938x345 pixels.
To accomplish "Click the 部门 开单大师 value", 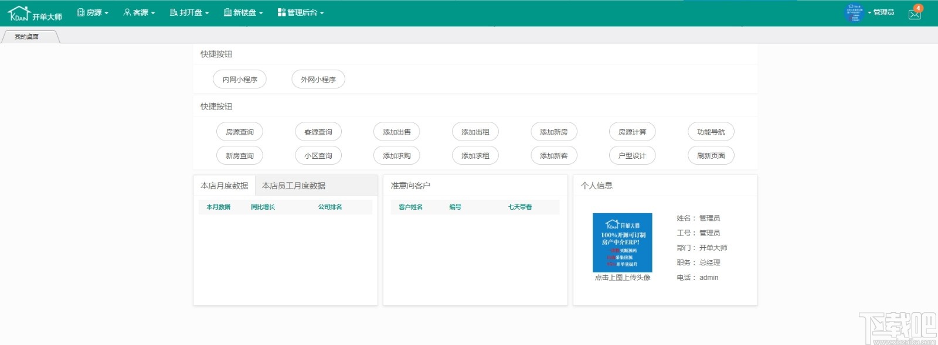I will point(713,248).
